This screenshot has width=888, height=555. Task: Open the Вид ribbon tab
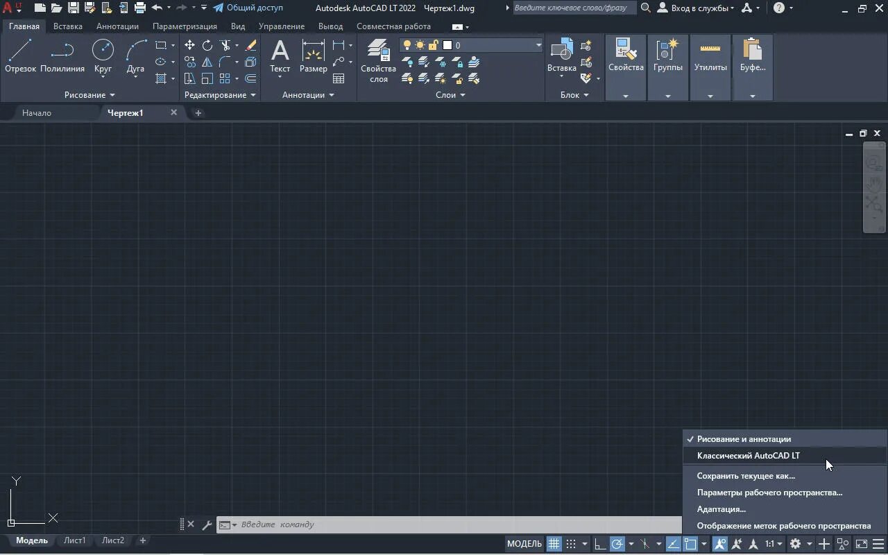pos(238,26)
